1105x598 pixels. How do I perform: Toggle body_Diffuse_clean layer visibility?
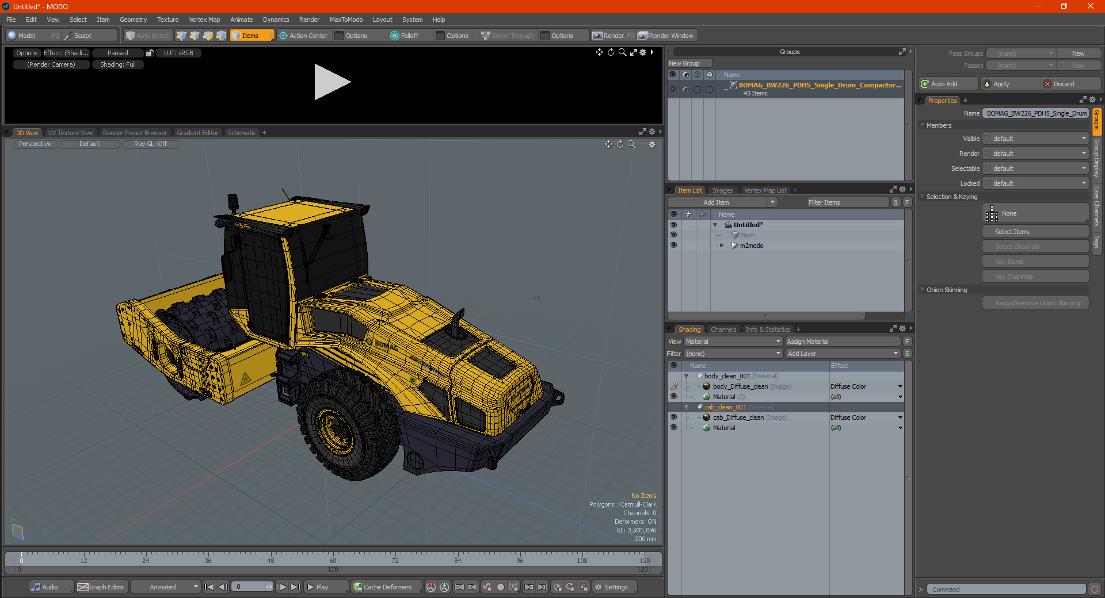coord(673,386)
